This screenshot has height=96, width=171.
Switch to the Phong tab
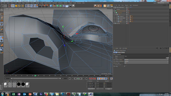tap(123, 52)
